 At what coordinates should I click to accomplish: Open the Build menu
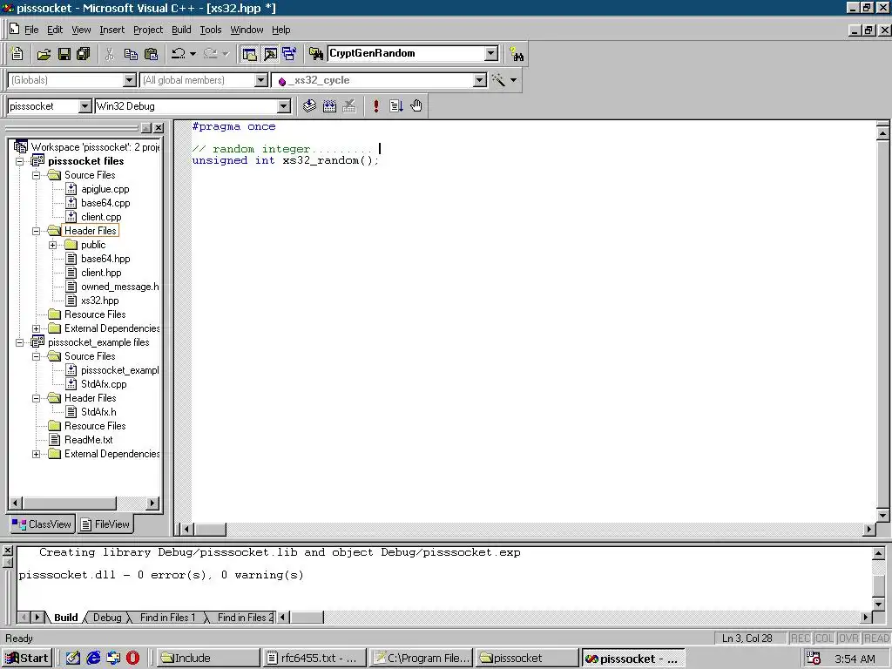(x=181, y=30)
